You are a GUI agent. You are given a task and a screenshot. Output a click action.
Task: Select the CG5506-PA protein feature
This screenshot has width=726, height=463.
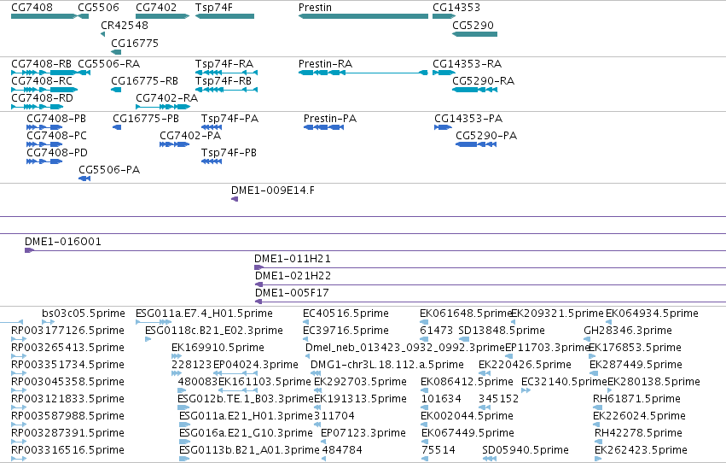click(x=84, y=179)
